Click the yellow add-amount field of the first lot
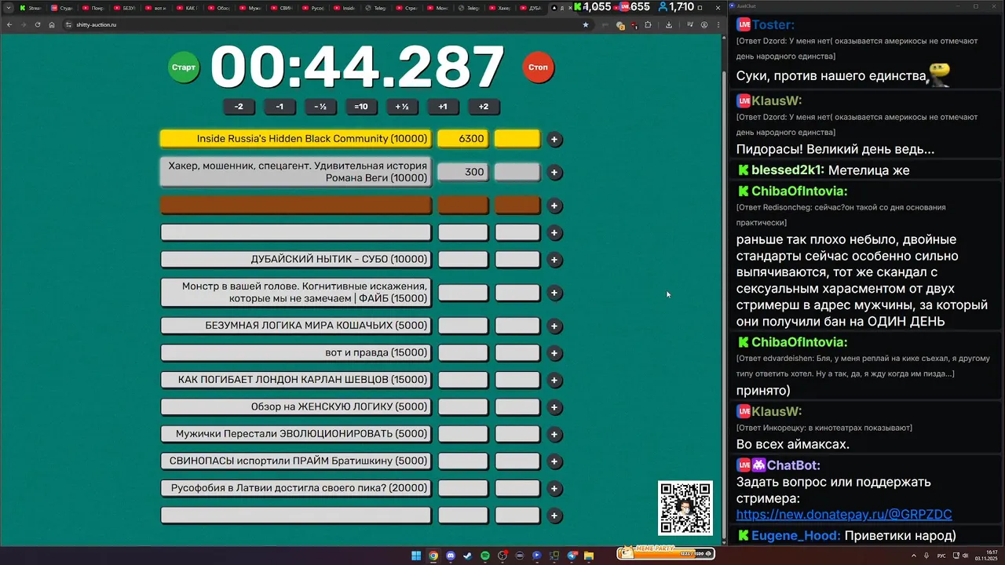The width and height of the screenshot is (1005, 565). click(x=517, y=139)
